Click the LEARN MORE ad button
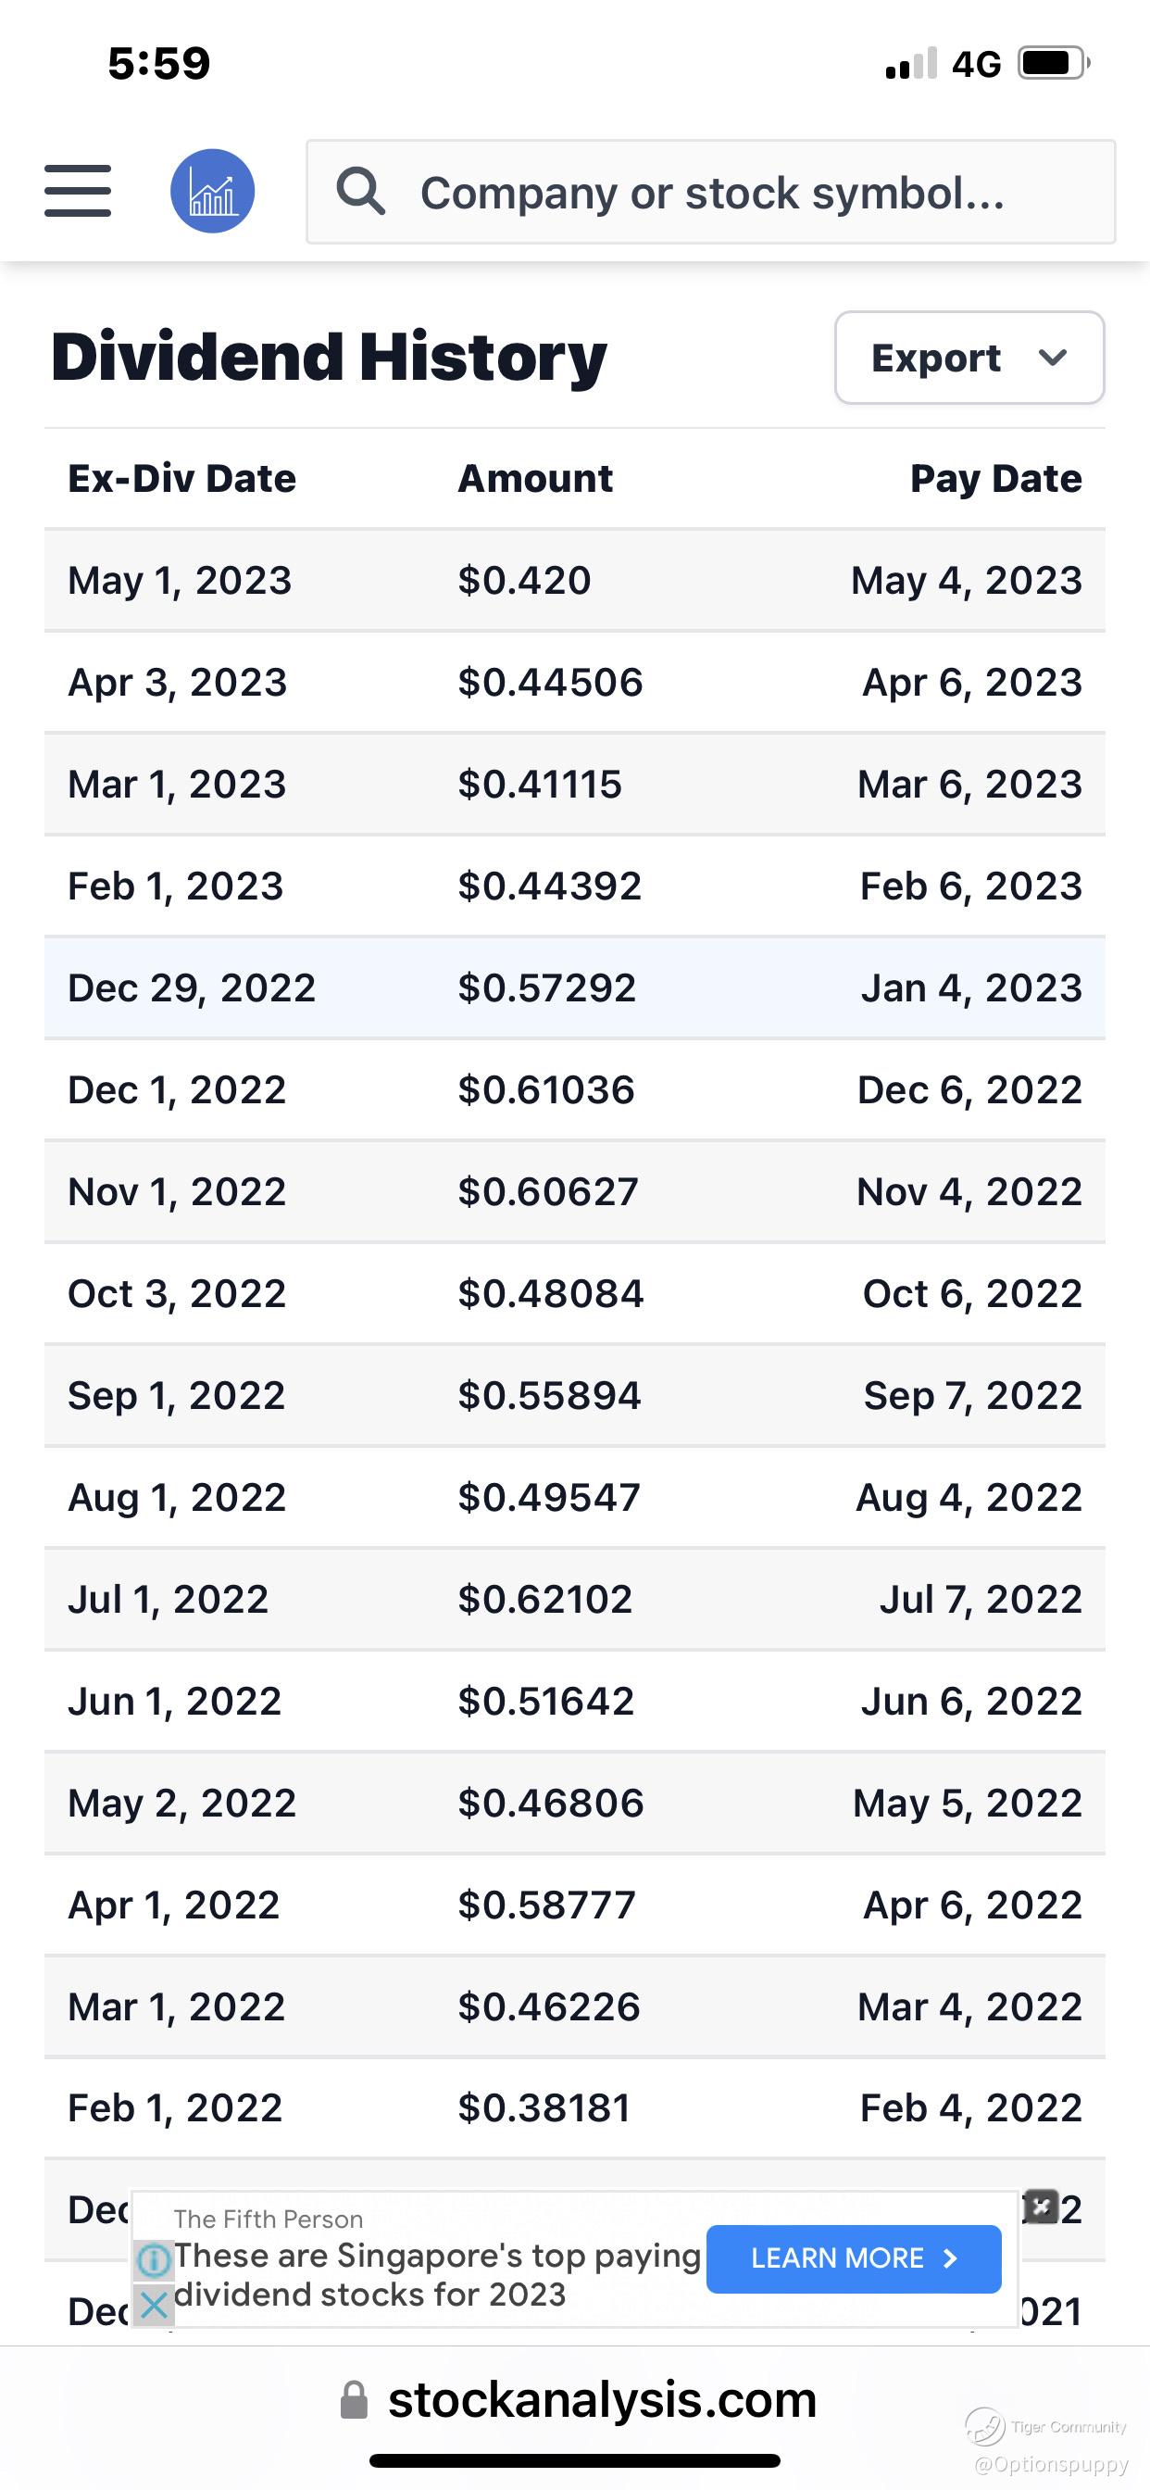 [854, 2259]
